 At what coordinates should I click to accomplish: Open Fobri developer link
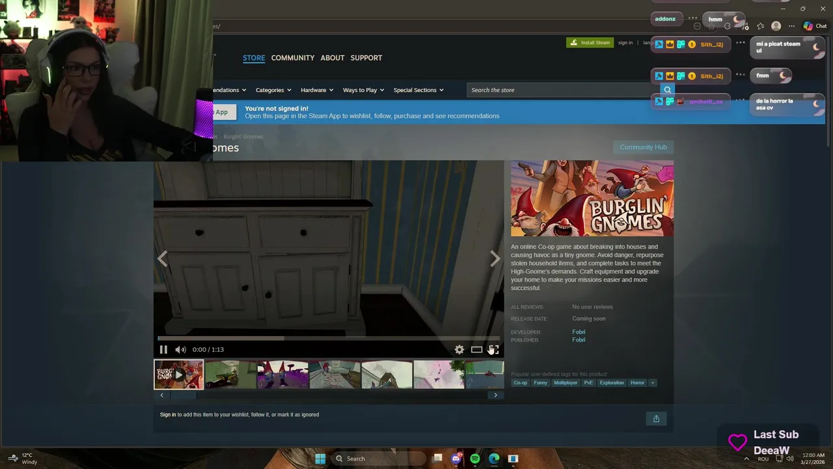579,332
